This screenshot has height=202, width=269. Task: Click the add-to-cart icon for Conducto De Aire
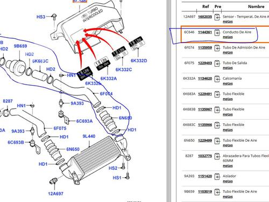point(217,33)
